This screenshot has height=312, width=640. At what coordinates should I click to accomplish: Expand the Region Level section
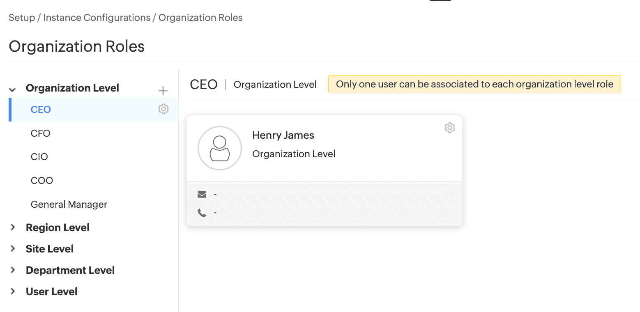13,227
